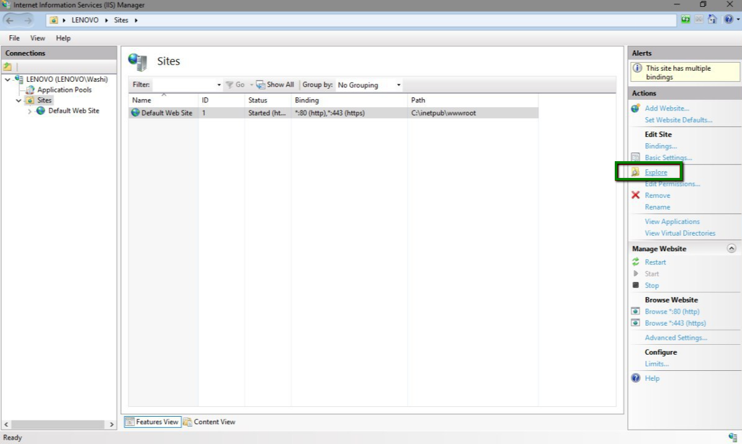Open the View menu
The width and height of the screenshot is (742, 444).
tap(37, 38)
